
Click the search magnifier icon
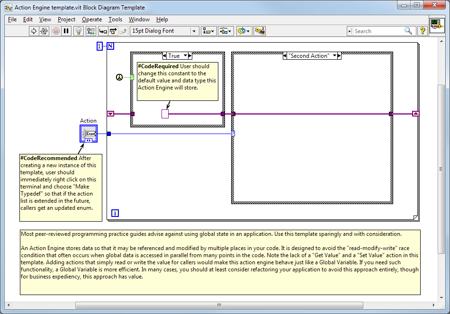pos(408,31)
